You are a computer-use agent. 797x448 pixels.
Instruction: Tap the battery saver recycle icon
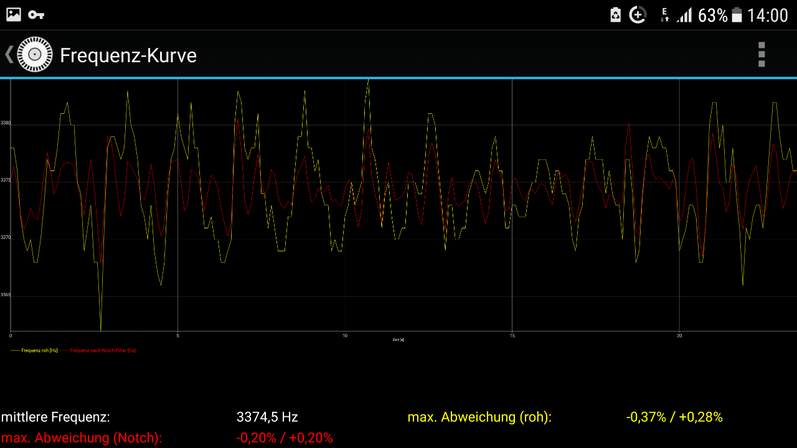(615, 15)
